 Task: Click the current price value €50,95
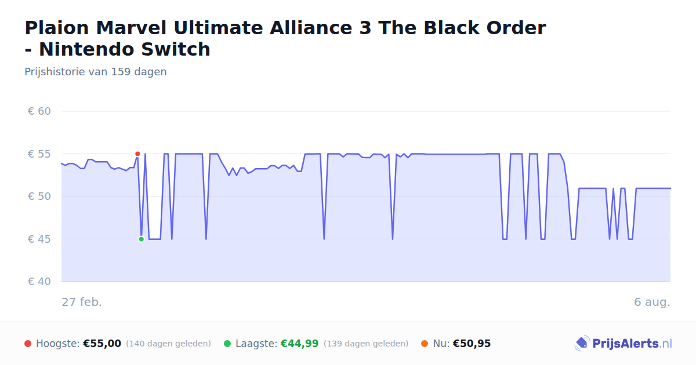(472, 344)
